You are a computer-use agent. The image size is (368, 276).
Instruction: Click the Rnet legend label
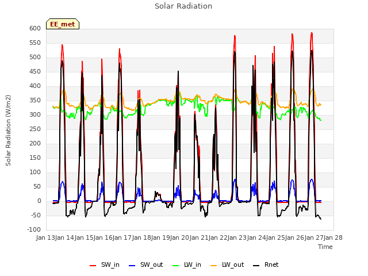click(271, 264)
